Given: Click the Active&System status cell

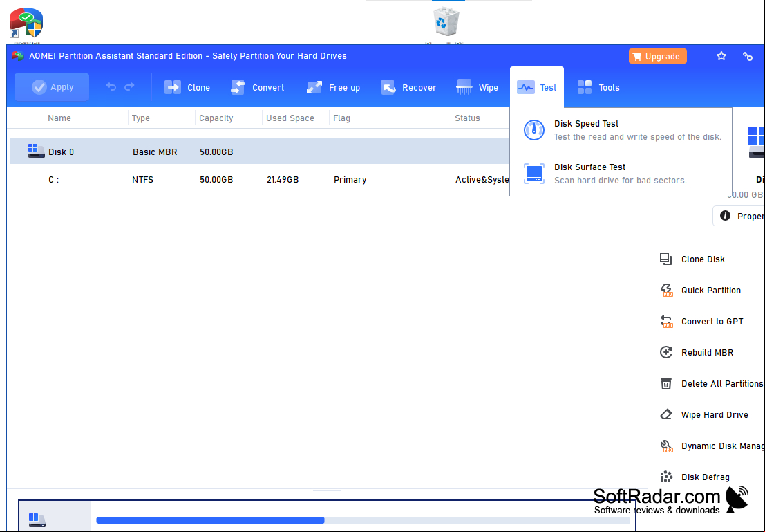Looking at the screenshot, I should pos(482,180).
